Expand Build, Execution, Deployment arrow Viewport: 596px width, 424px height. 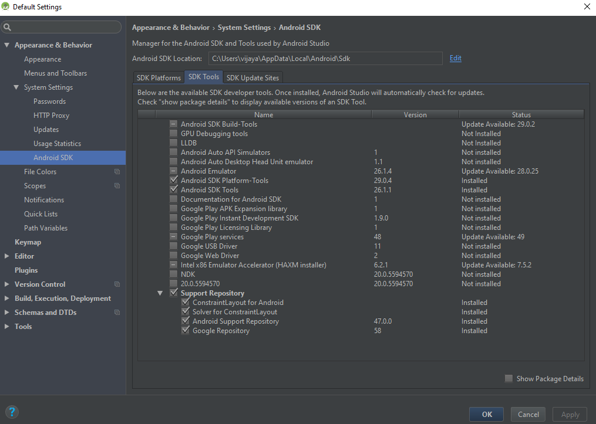pos(6,299)
